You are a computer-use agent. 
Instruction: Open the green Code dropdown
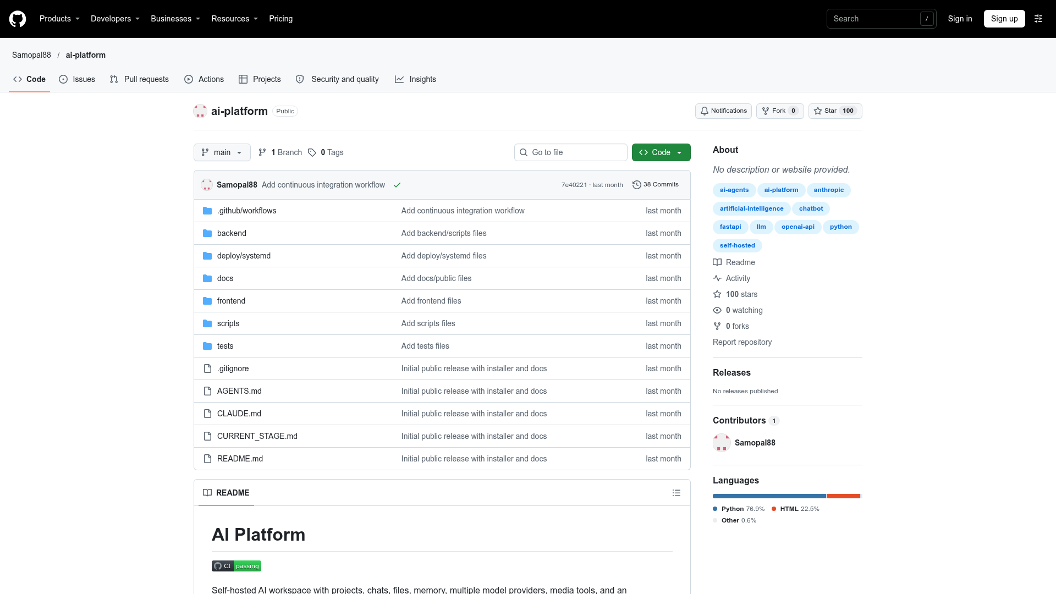pos(661,152)
